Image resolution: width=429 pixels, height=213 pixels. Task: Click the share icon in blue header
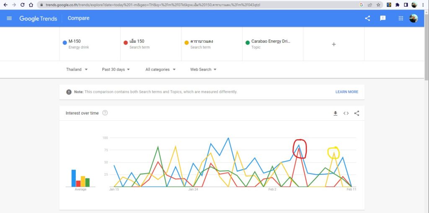coord(367,18)
